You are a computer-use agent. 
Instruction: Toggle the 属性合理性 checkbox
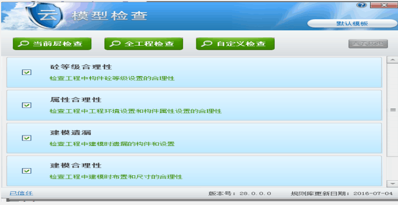coord(27,105)
